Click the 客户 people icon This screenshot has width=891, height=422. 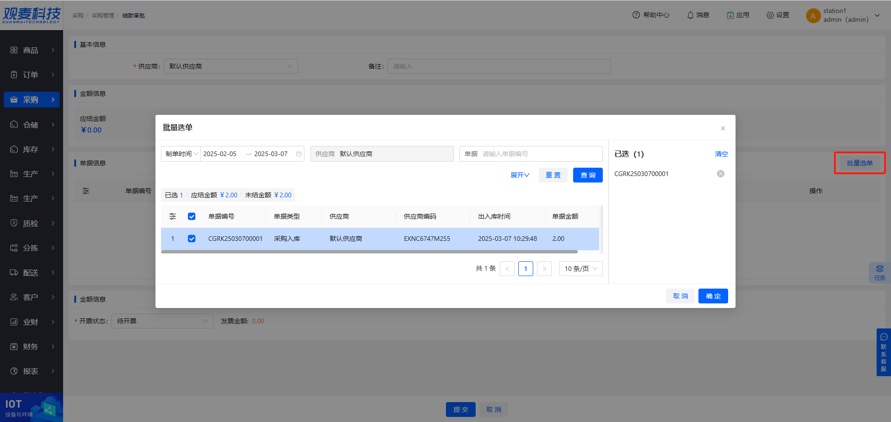(x=14, y=297)
